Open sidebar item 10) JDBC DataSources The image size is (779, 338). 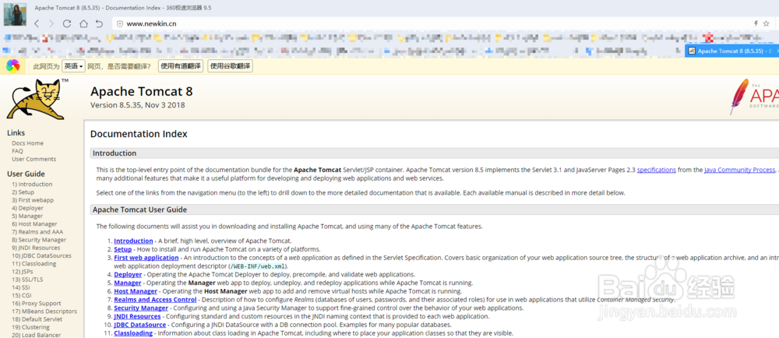(41, 255)
